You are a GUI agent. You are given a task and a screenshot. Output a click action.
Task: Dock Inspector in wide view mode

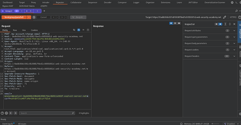[x=220, y=24]
